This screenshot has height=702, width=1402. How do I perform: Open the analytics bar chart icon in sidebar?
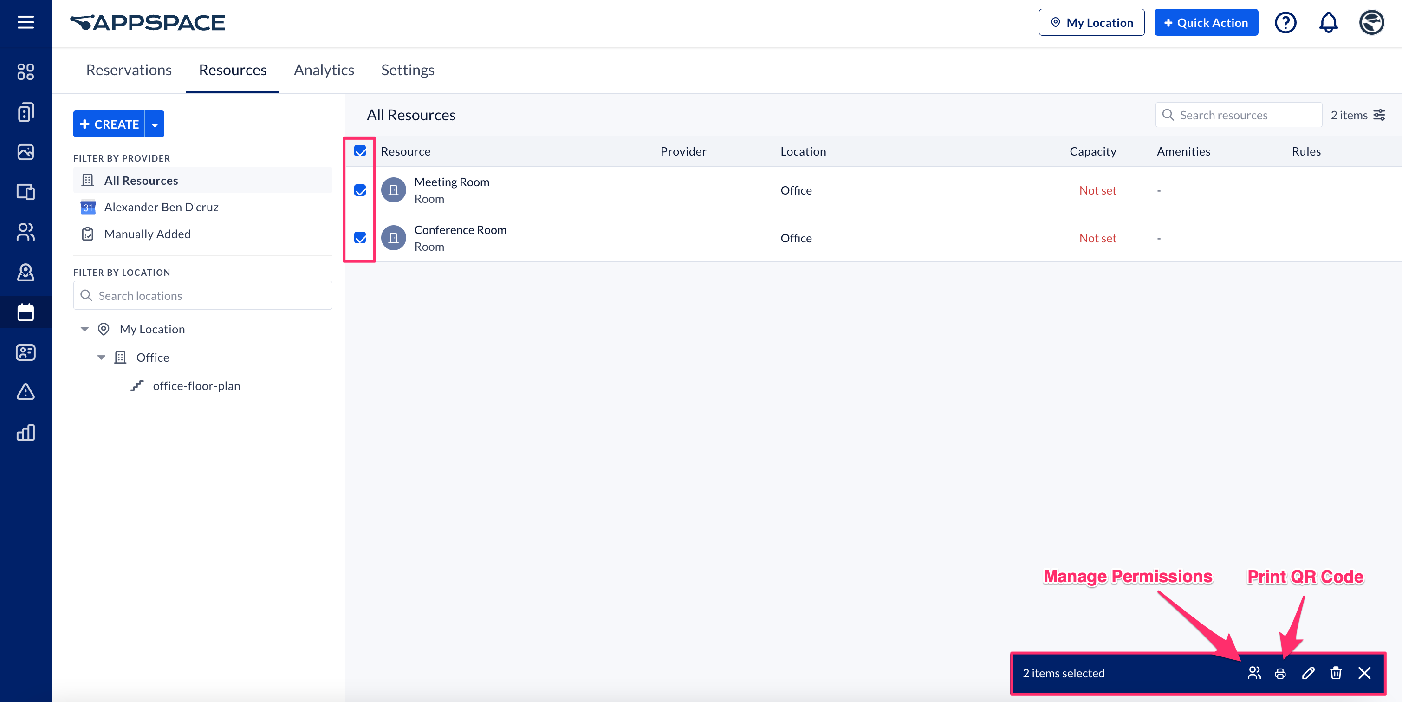pyautogui.click(x=26, y=433)
